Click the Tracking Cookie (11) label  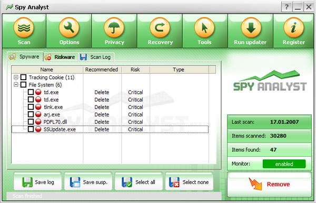[x=52, y=78]
